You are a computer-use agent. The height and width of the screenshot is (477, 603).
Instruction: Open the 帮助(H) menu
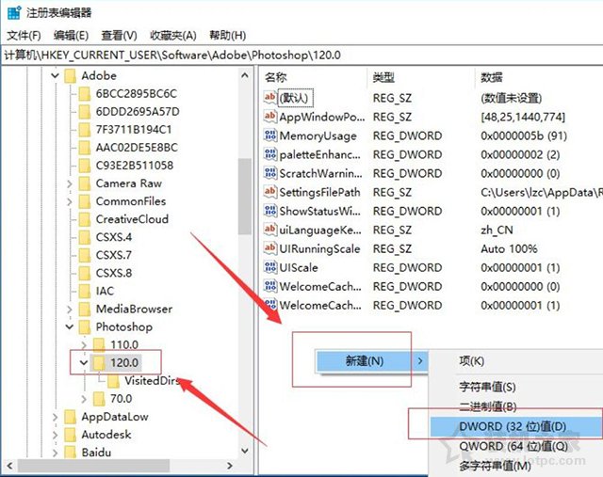(x=228, y=36)
